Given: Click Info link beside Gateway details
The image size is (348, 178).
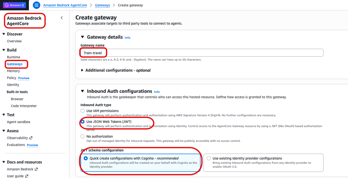Looking at the screenshot, I should pyautogui.click(x=127, y=38).
